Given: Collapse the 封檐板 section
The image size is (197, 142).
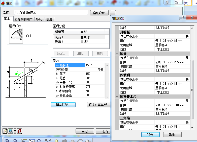Looking at the screenshot, I should (117, 32).
